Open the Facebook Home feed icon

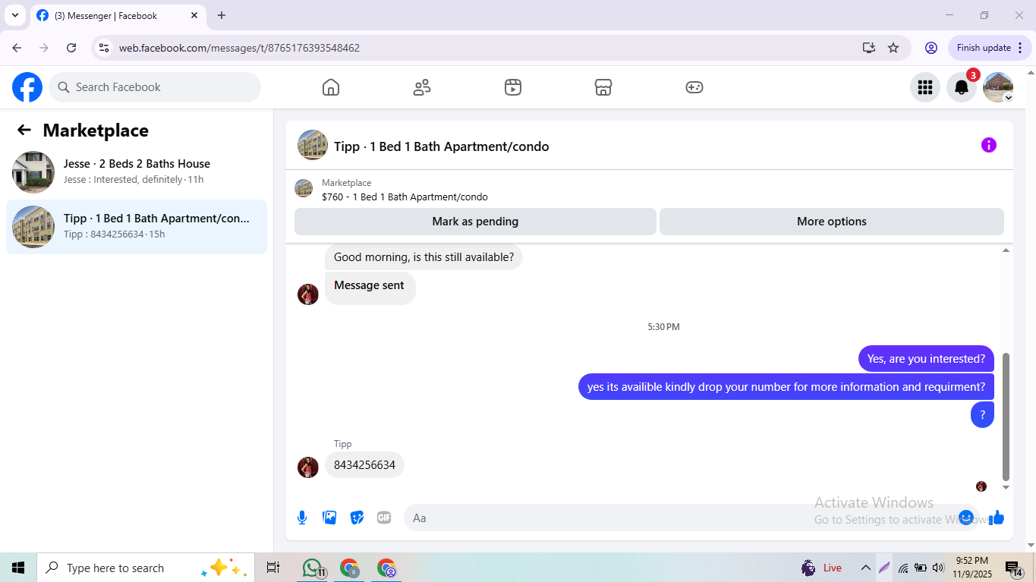pyautogui.click(x=331, y=87)
